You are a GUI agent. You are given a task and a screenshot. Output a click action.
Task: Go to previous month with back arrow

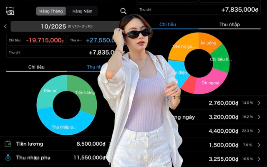pos(5,26)
